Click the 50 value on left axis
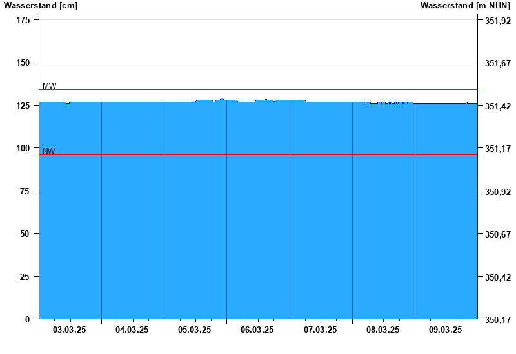Image resolution: width=516 pixels, height=354 pixels. (25, 234)
